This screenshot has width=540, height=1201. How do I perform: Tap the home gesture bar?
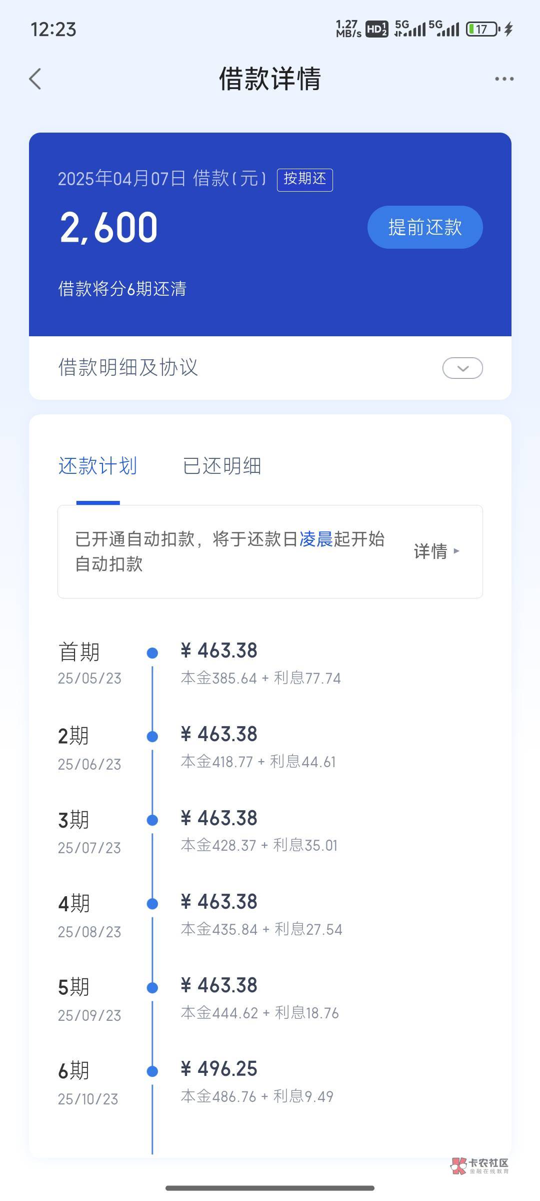click(x=270, y=1188)
